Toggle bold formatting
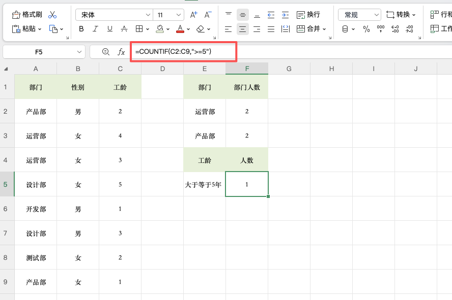 (x=81, y=29)
